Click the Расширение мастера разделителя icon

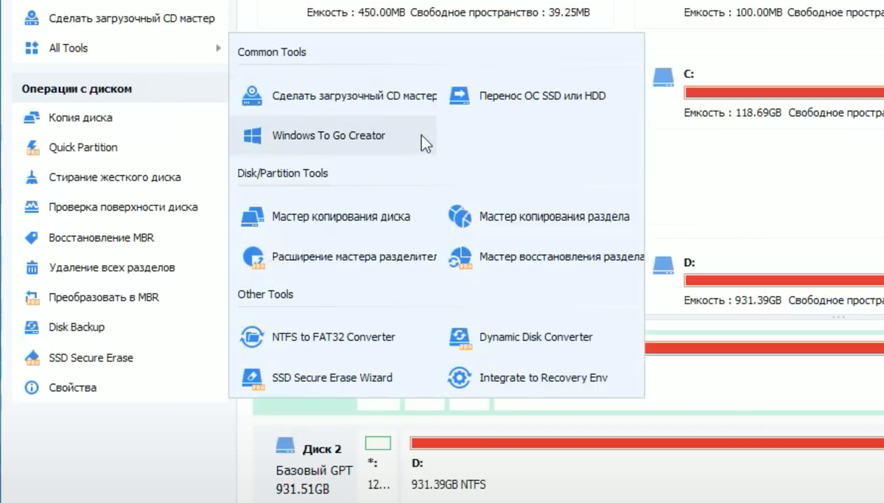253,257
